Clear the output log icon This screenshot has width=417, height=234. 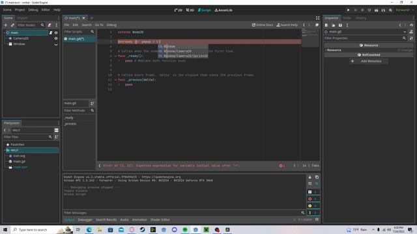[310, 177]
